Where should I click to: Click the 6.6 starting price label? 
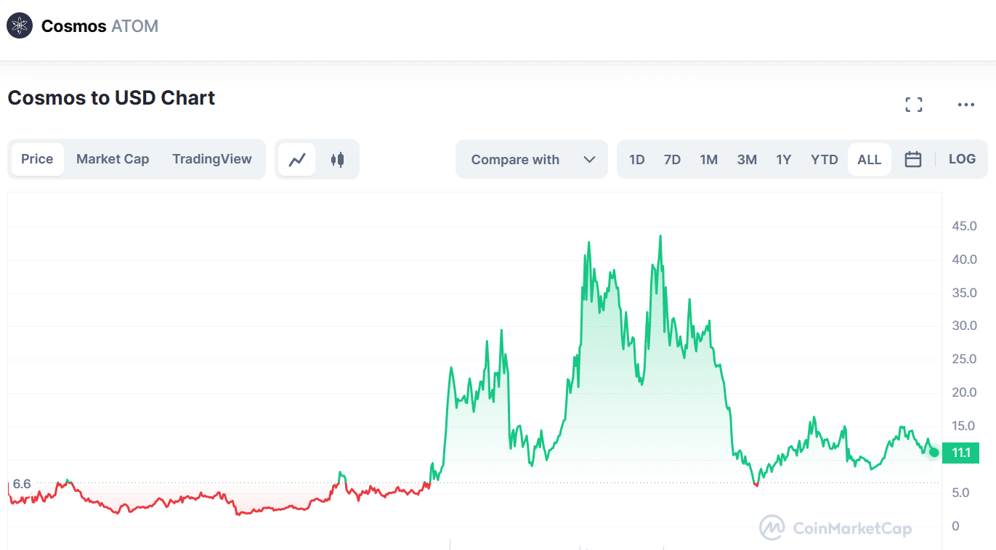[22, 484]
